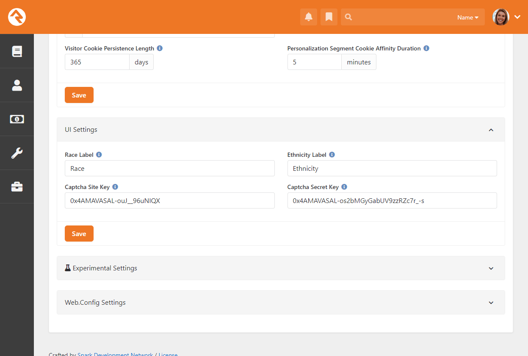Viewport: 528px width, 356px height.
Task: Click info icon beside Visitor Cookie Persistence Length
Action: pyautogui.click(x=160, y=48)
